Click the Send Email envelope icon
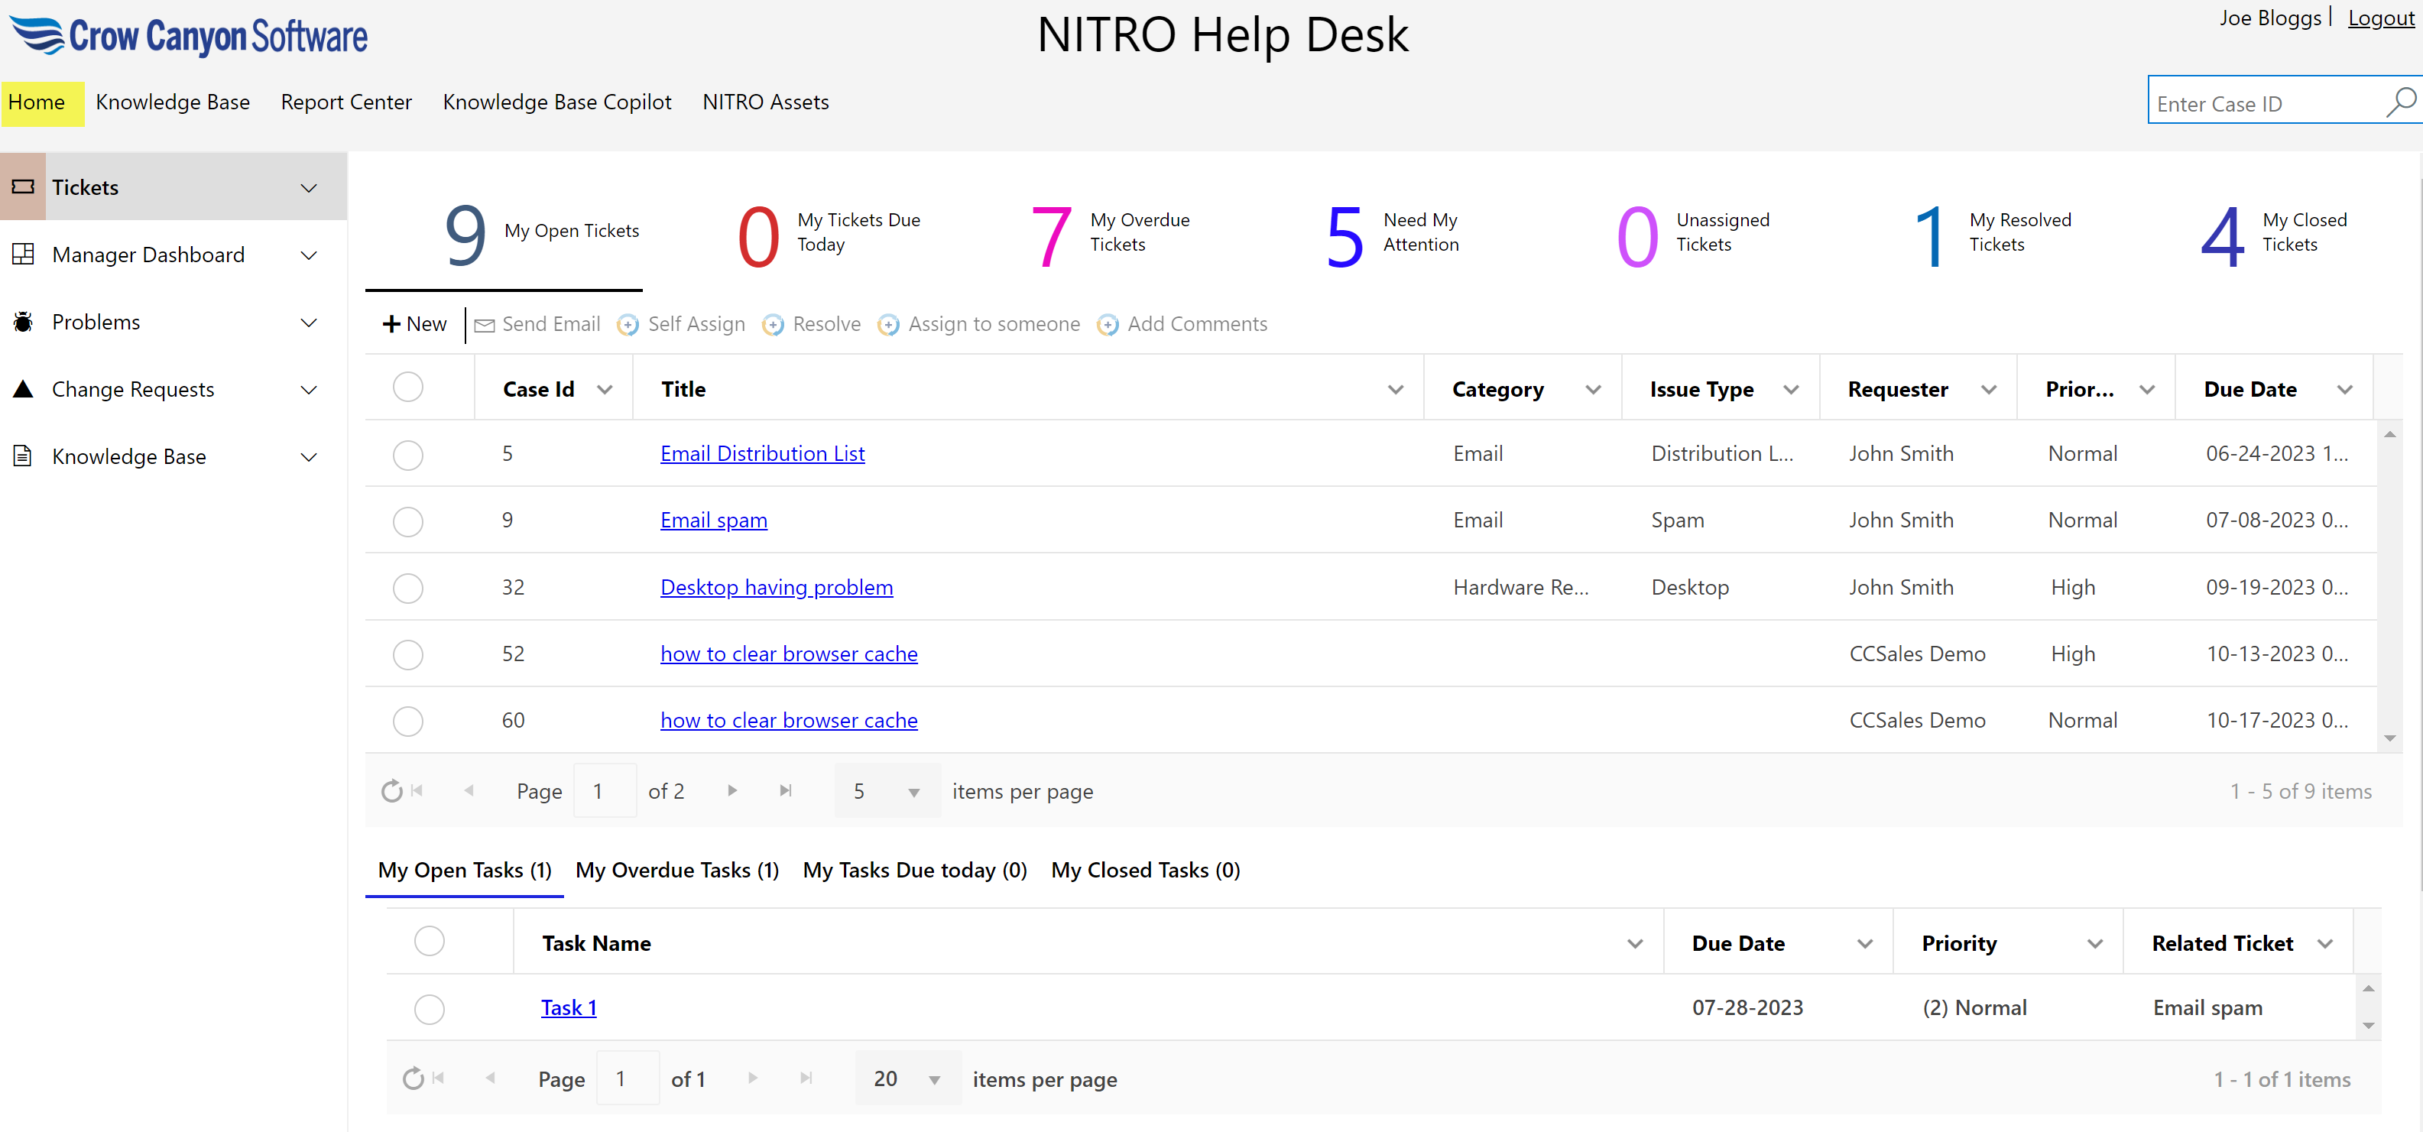Image resolution: width=2423 pixels, height=1132 pixels. [x=485, y=325]
